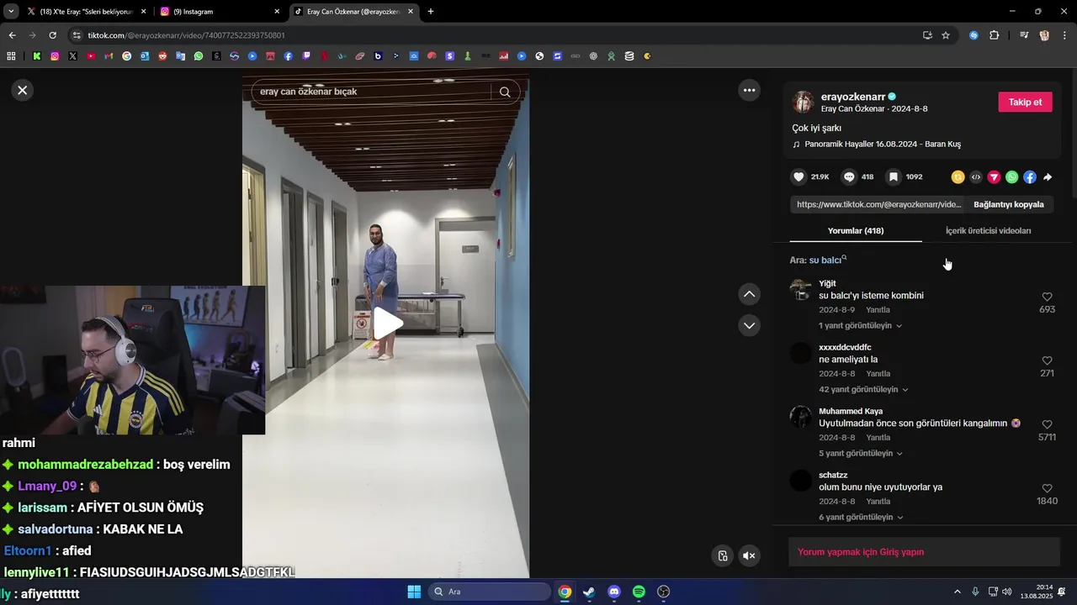Screen dimensions: 1077x605
Task: Open the tab search dropdown arrow
Action: 11,12
